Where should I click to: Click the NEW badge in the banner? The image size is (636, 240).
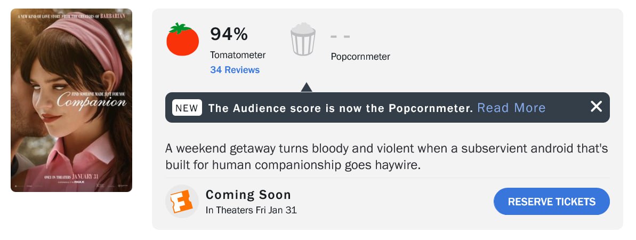[x=187, y=108]
